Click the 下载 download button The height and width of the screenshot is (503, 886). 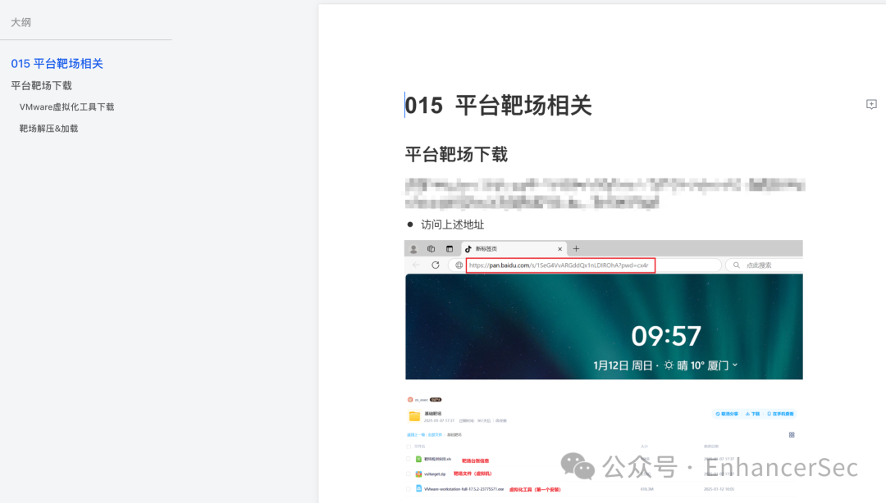(x=752, y=414)
